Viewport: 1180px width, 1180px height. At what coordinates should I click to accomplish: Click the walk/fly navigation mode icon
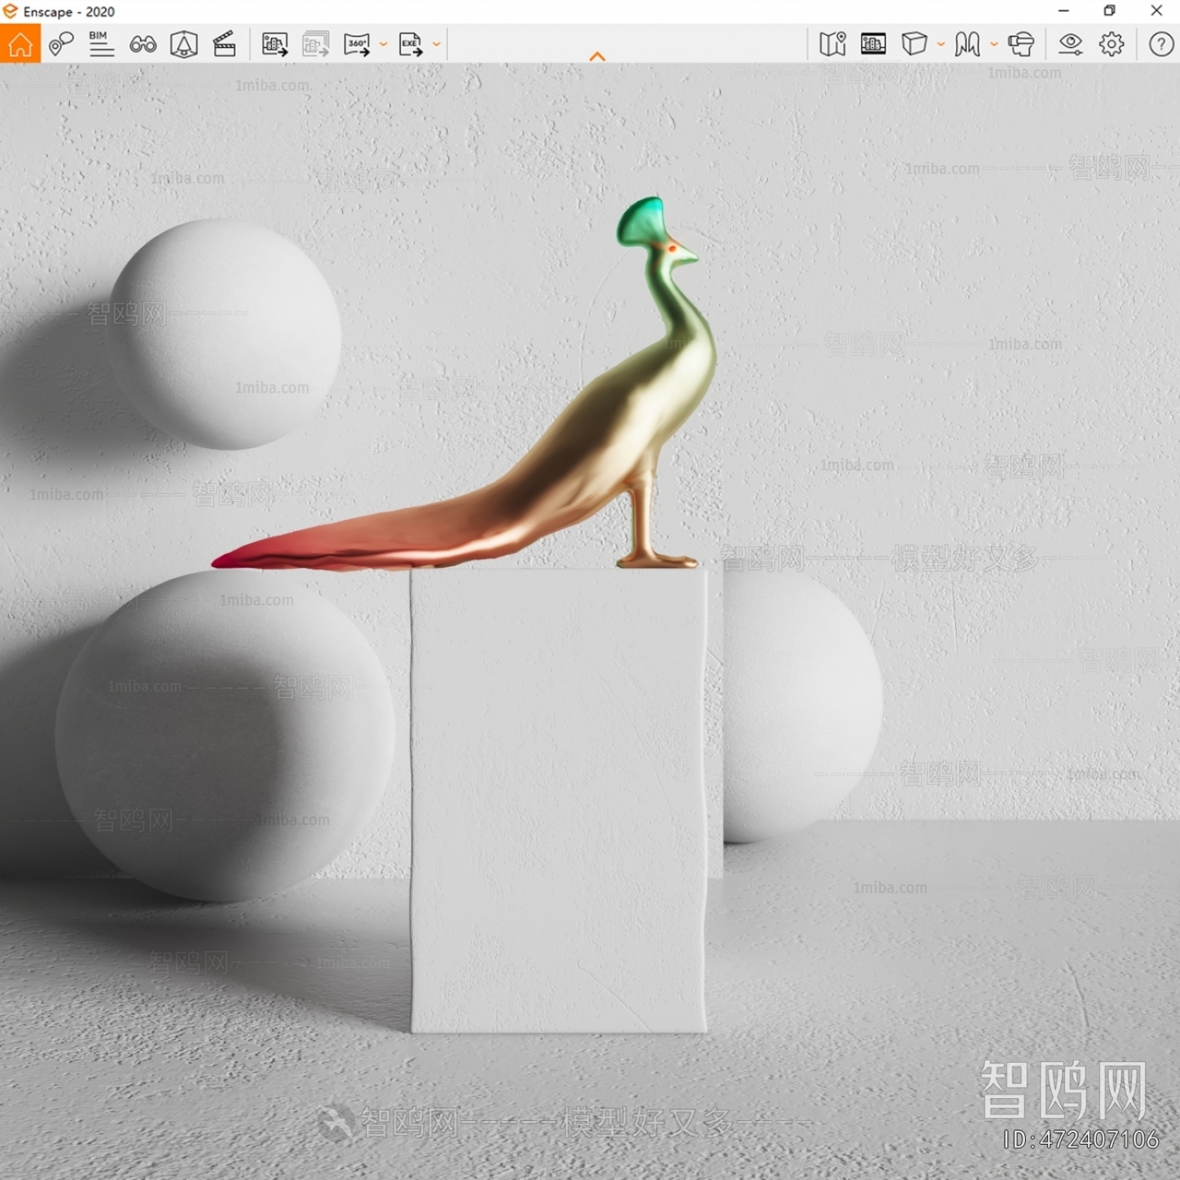point(968,44)
